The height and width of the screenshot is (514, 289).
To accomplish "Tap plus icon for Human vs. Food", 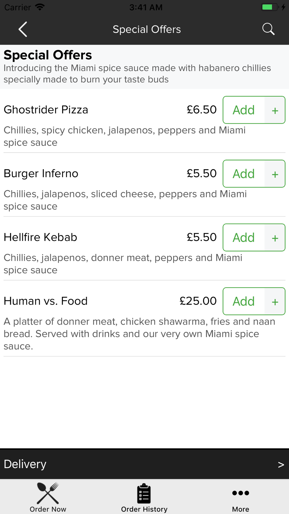I will (x=275, y=302).
